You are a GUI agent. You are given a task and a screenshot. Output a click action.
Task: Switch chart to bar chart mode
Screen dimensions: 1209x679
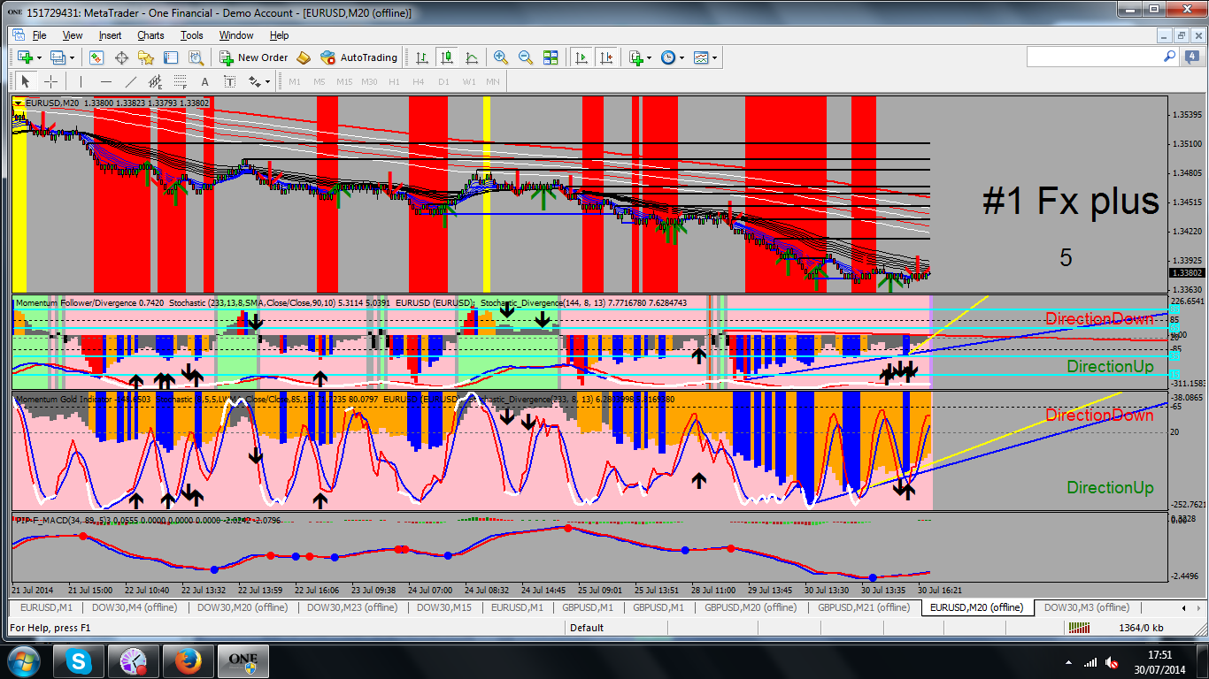pos(422,57)
